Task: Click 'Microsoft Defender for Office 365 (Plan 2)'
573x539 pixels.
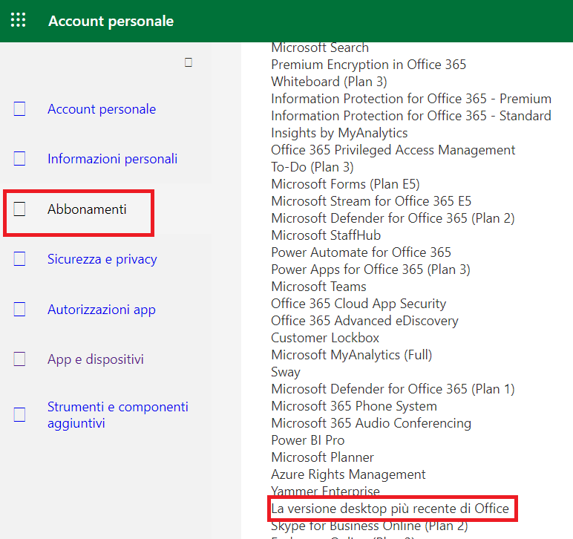Action: pos(393,218)
